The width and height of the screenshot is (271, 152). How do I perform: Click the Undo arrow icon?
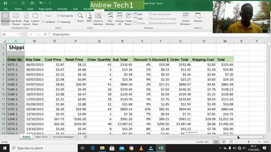41,3
